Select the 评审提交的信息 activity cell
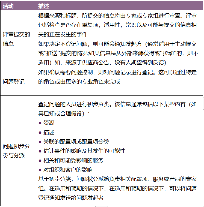Screen dimensions: 204x207 click(16, 39)
